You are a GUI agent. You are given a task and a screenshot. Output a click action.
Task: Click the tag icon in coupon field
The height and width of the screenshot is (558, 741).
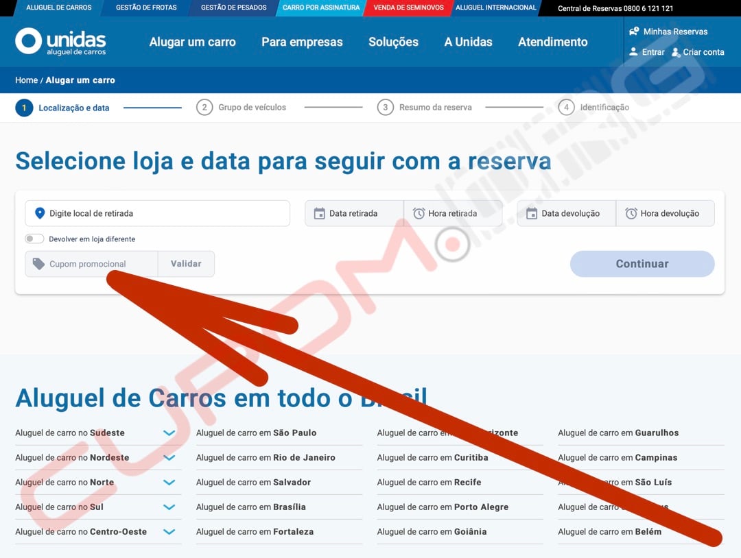point(38,264)
